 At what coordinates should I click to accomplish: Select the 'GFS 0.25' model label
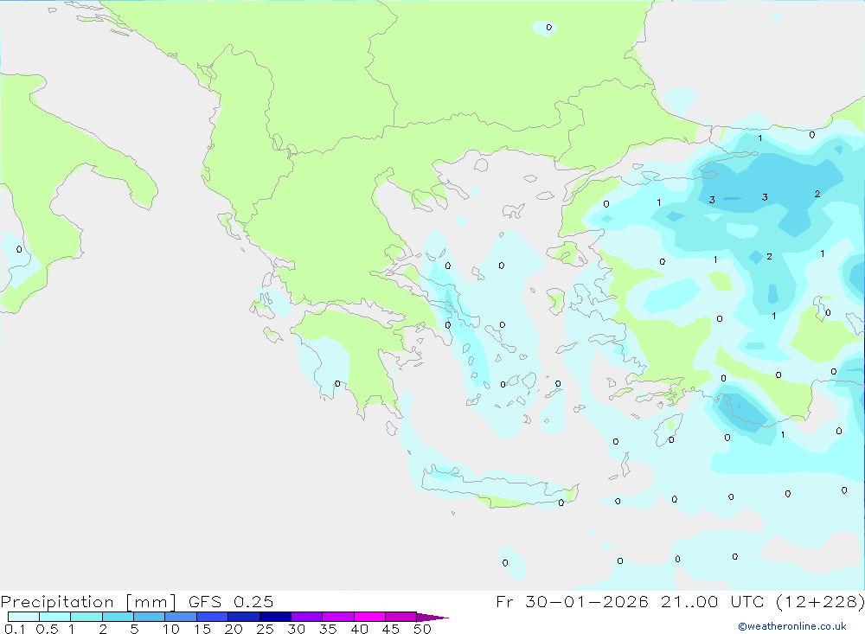point(231,601)
